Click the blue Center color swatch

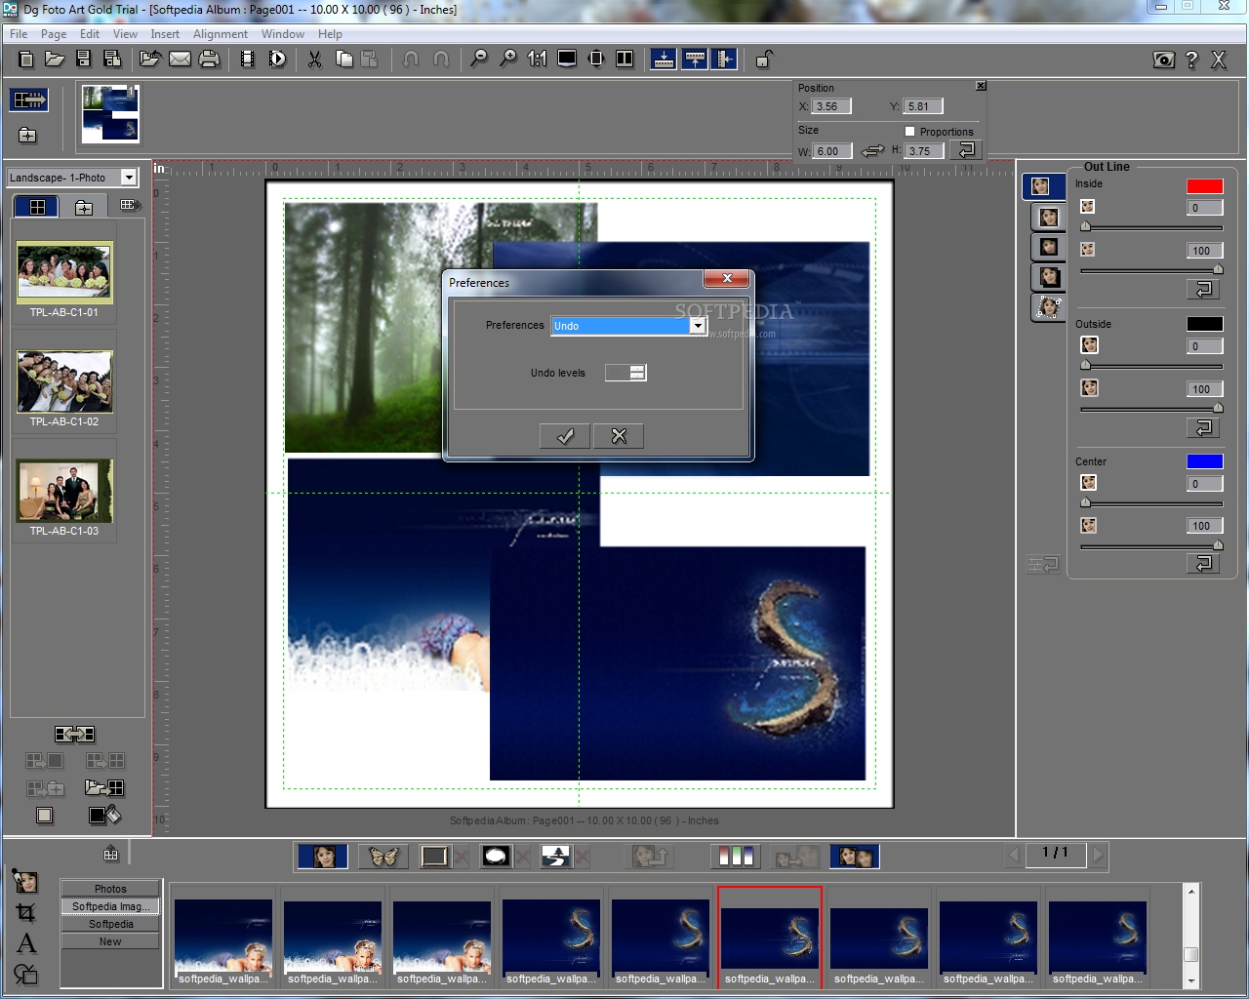pyautogui.click(x=1205, y=461)
